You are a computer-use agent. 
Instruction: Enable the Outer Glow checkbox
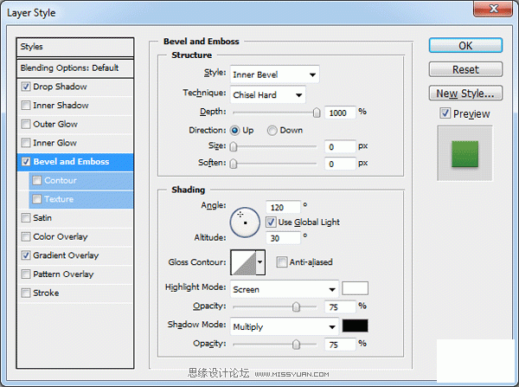pyautogui.click(x=25, y=125)
